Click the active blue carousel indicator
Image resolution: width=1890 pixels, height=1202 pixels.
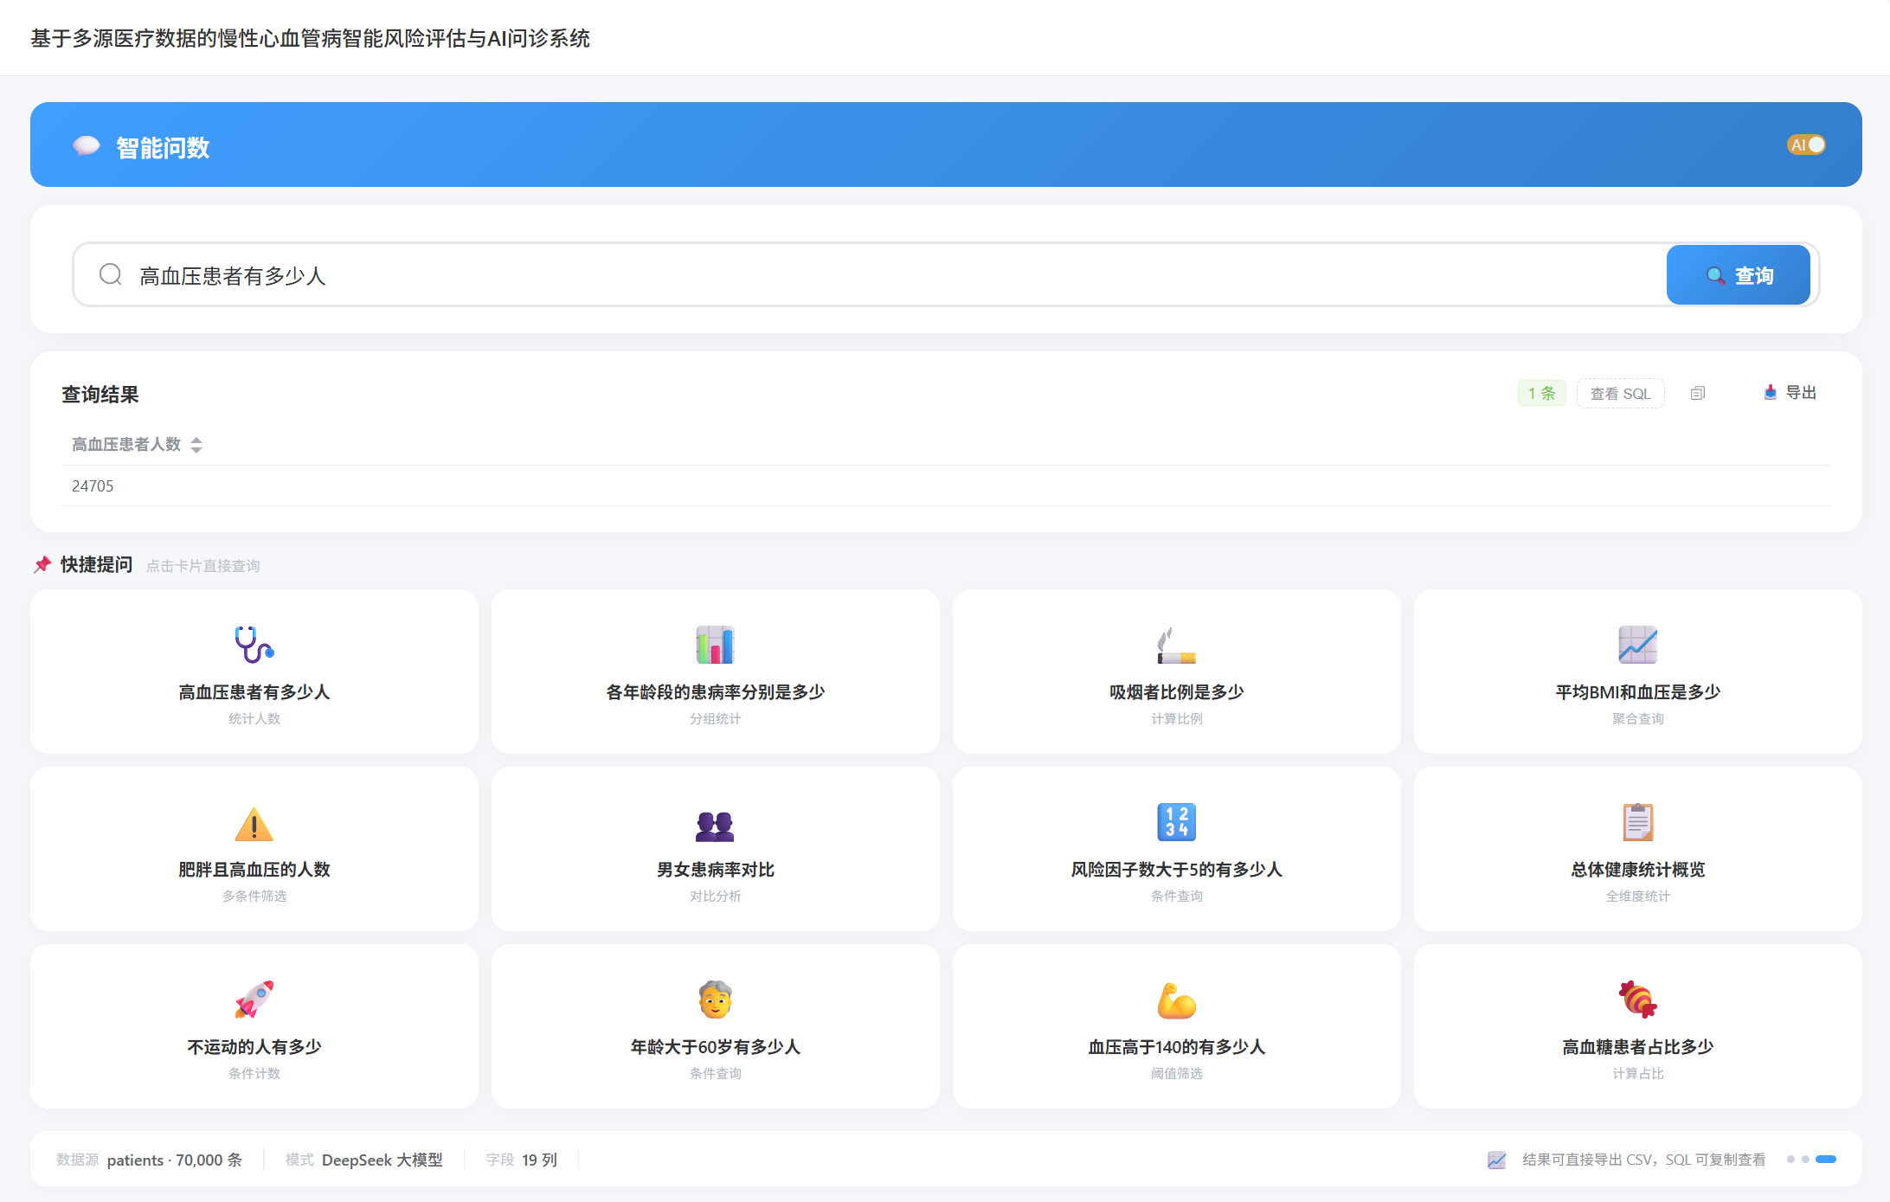(x=1826, y=1160)
